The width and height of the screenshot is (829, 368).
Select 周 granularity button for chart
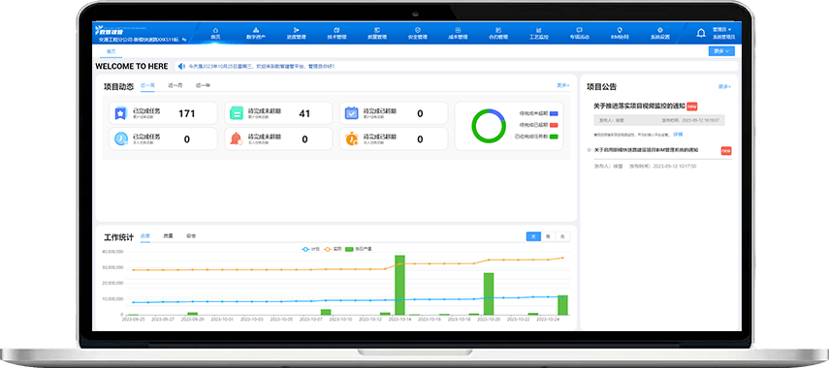coord(548,236)
